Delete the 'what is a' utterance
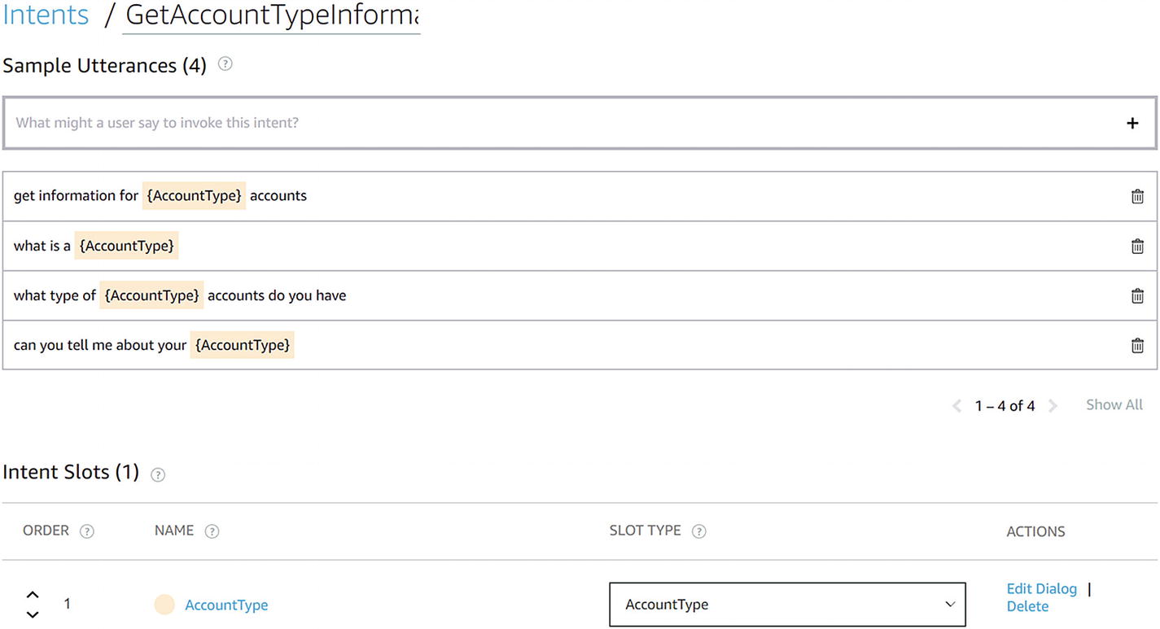This screenshot has width=1160, height=629. [1137, 246]
